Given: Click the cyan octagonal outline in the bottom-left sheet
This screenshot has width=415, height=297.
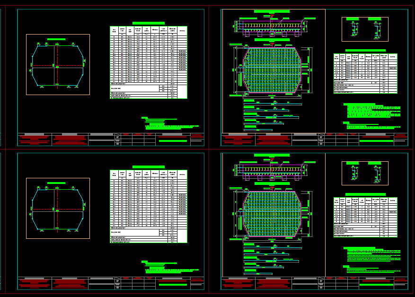Looking at the screenshot, I should tap(58, 209).
